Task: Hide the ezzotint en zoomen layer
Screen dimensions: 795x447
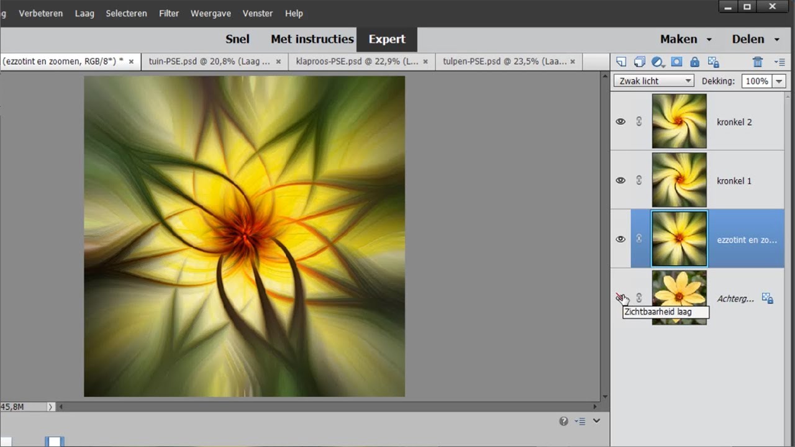Action: coord(620,238)
